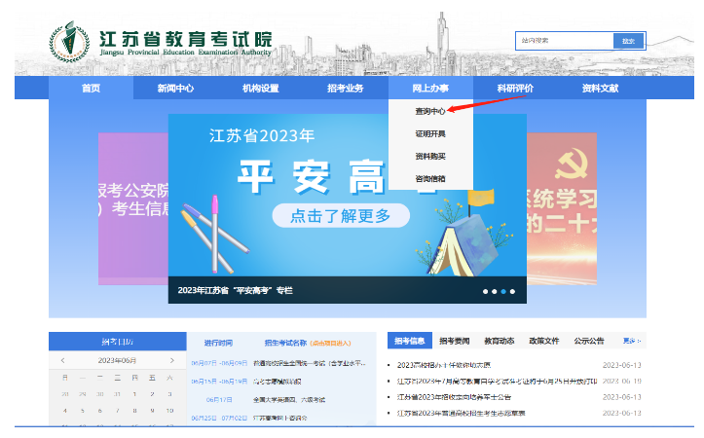This screenshot has width=704, height=438.
Task: Click the 点击了解更多 banner button
Action: click(x=341, y=216)
